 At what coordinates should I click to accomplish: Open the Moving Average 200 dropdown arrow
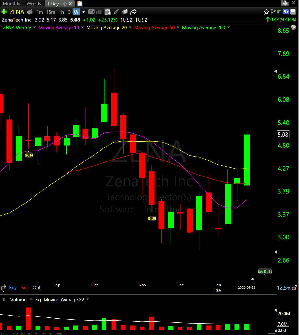[228, 27]
